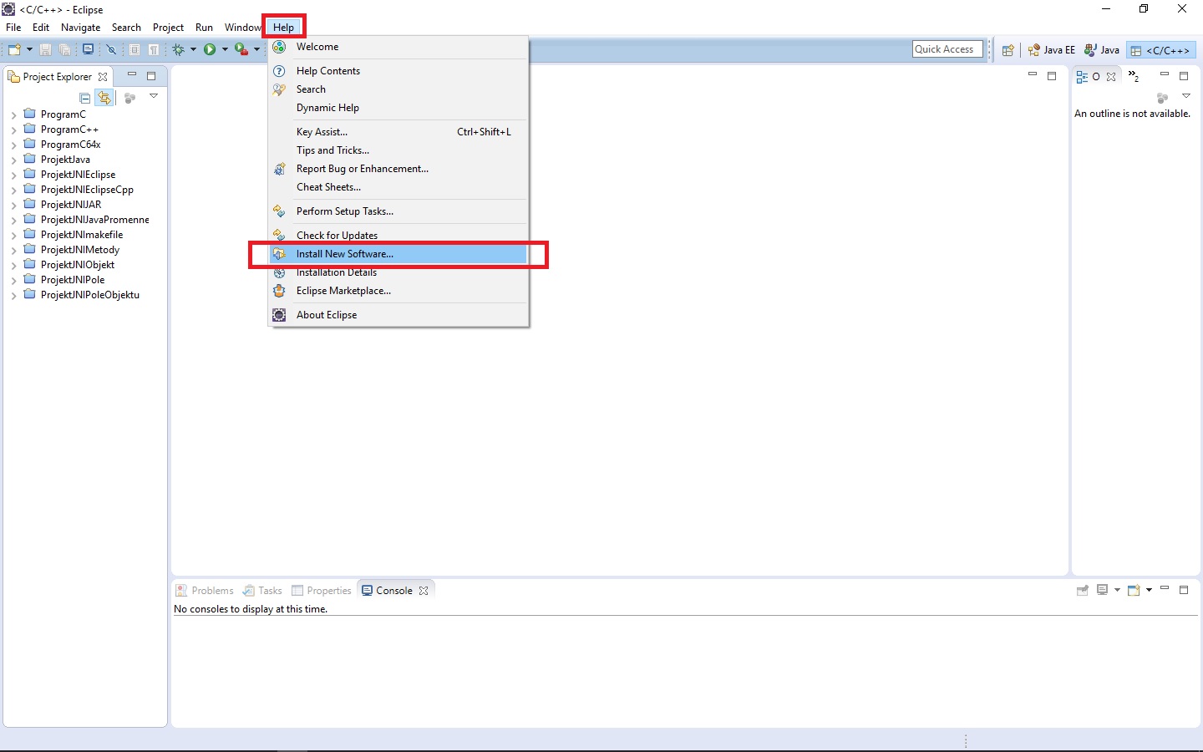Expand the ProgramC++ project
The height and width of the screenshot is (752, 1203).
13,130
